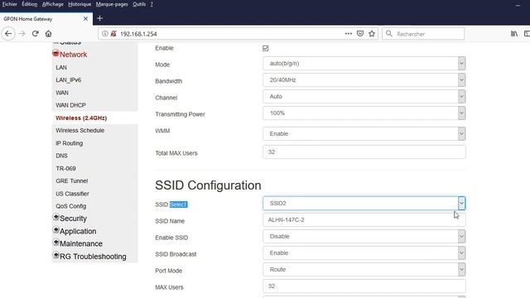Open WAN DHCP settings

point(70,105)
